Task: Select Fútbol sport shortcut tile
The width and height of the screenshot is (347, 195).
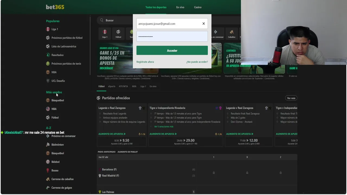Action: click(118, 34)
